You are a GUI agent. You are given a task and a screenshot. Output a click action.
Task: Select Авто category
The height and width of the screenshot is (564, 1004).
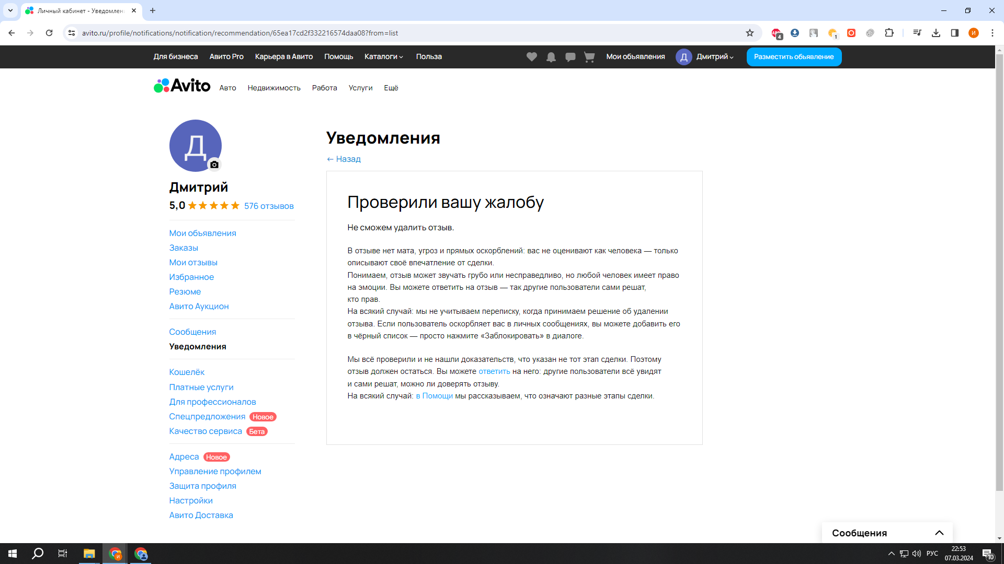coord(228,88)
